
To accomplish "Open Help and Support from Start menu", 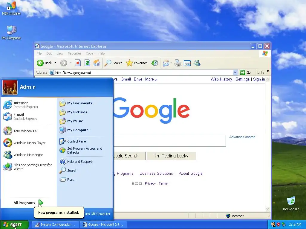I will [85, 162].
